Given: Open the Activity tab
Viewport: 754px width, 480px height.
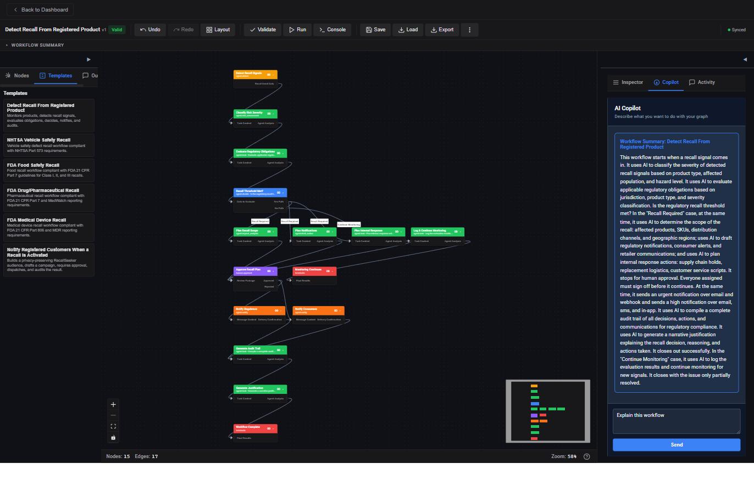Looking at the screenshot, I should [702, 82].
